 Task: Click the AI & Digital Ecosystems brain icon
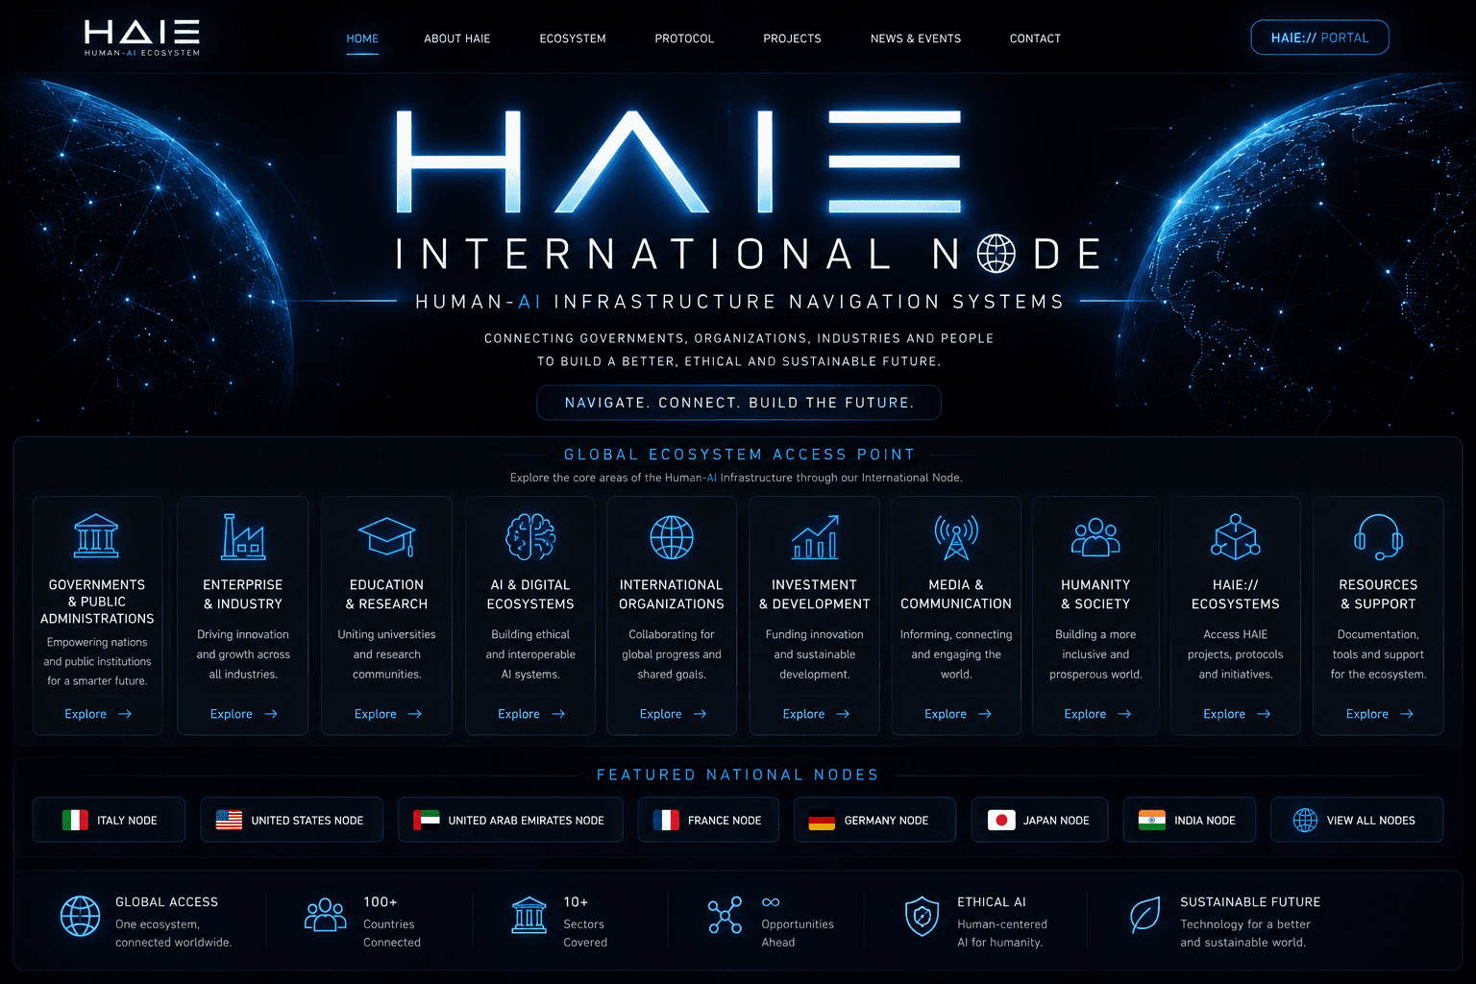(x=530, y=536)
